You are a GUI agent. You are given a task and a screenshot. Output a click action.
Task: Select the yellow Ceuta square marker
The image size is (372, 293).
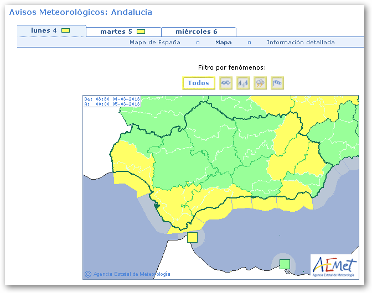pos(192,237)
